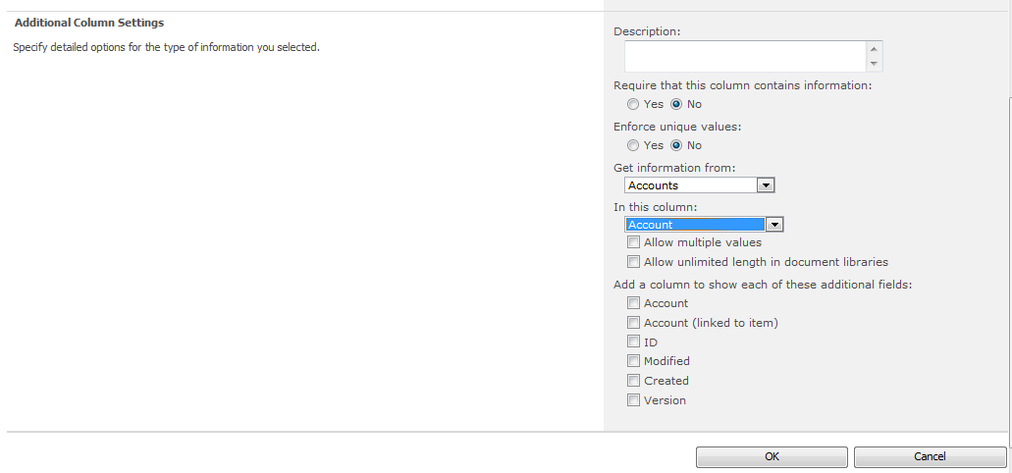The height and width of the screenshot is (473, 1012).
Task: Click the Description box scroll up arrow
Action: tap(875, 48)
